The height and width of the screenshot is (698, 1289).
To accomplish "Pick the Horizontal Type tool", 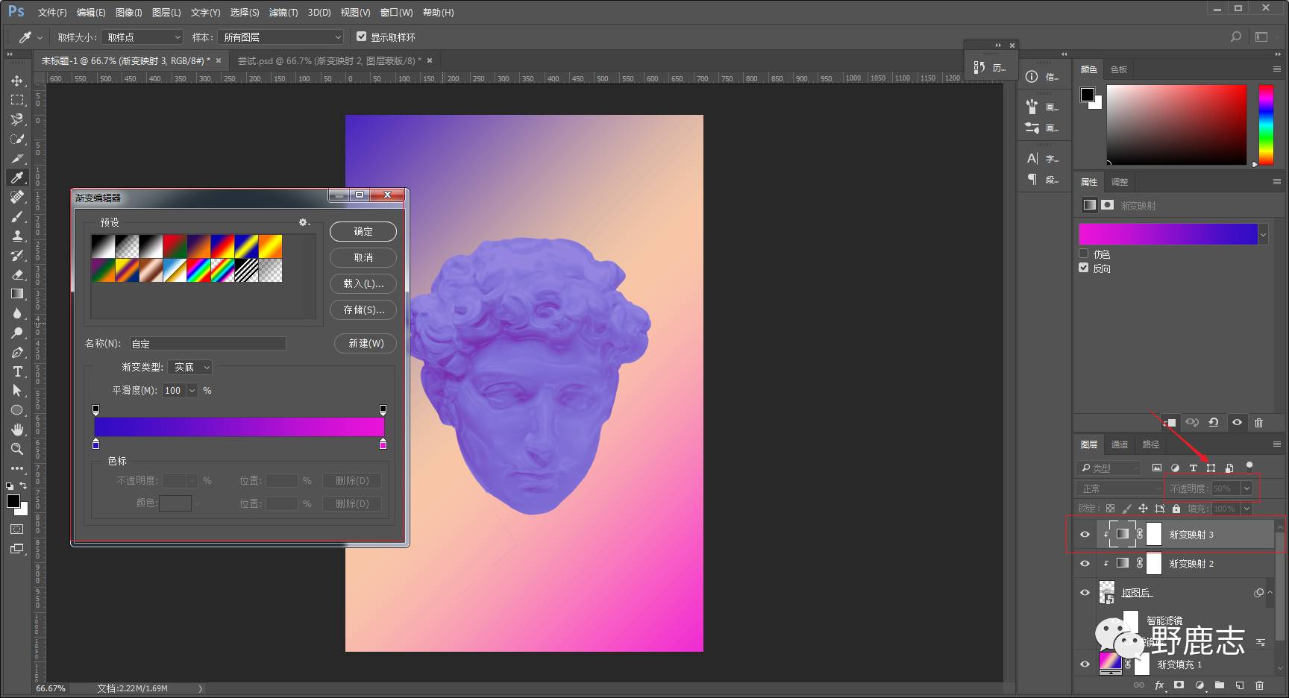I will 17,371.
